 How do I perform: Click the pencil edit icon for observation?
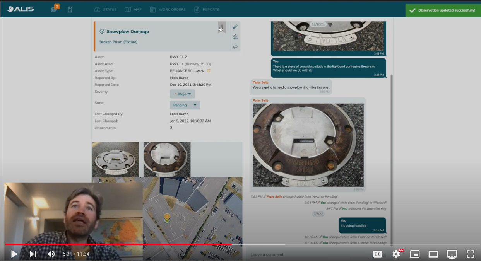tap(235, 27)
